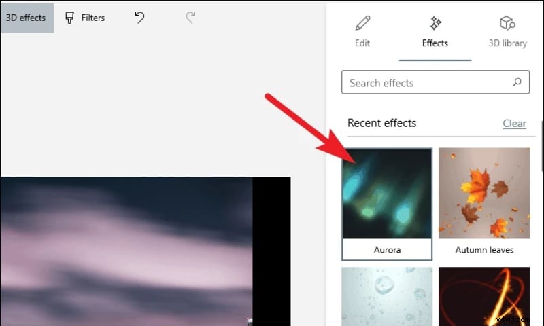Open the 3D effects toolbar button
The height and width of the screenshot is (326, 544).
pos(27,18)
